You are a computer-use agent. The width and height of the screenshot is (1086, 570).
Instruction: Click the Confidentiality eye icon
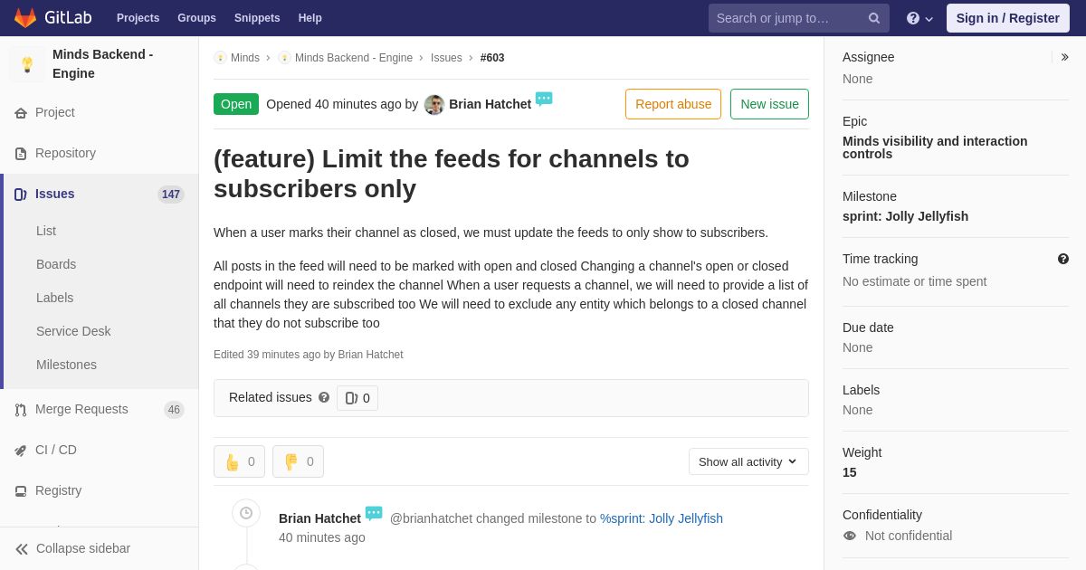point(850,536)
